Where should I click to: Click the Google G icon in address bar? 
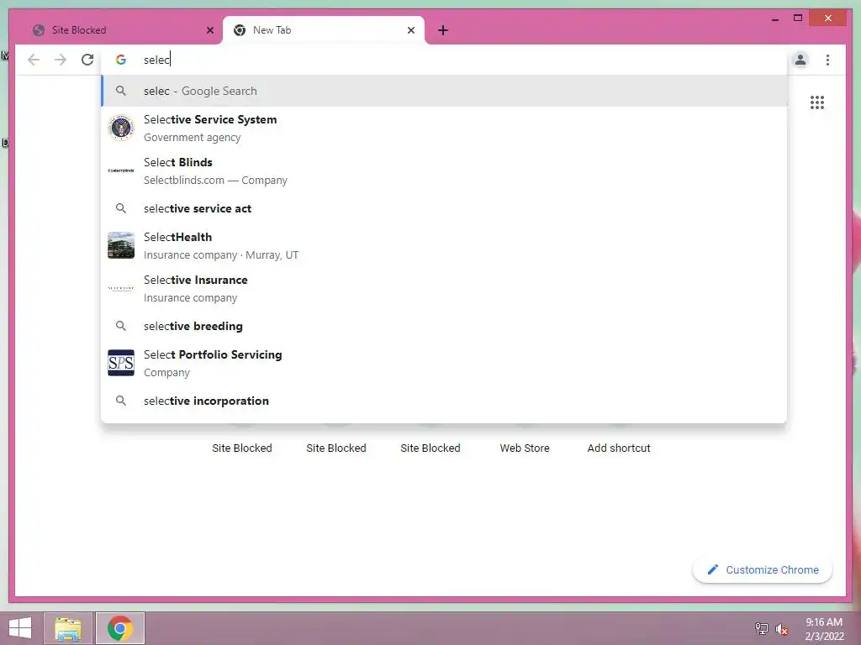pyautogui.click(x=121, y=60)
